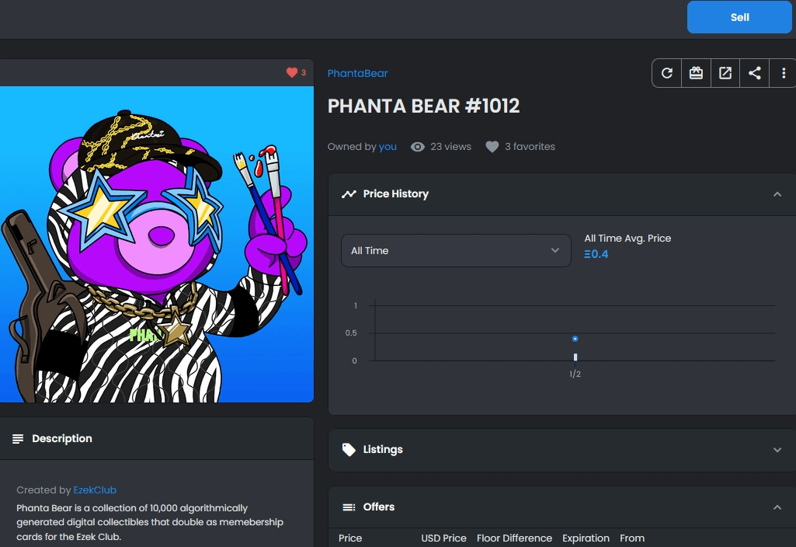Click the Expiration column header
The image size is (796, 547).
point(586,538)
